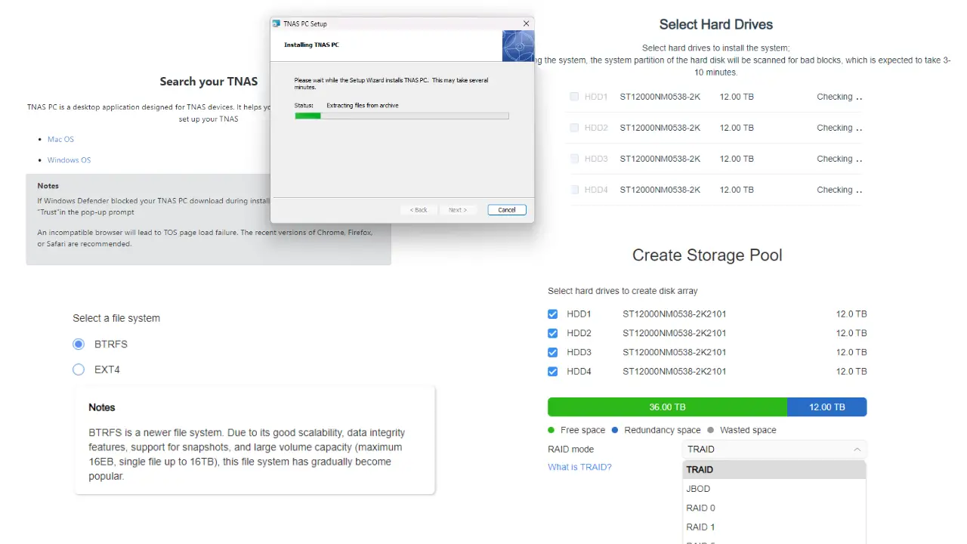Cancel the TNAS PC installation
The width and height of the screenshot is (967, 544).
coord(507,209)
